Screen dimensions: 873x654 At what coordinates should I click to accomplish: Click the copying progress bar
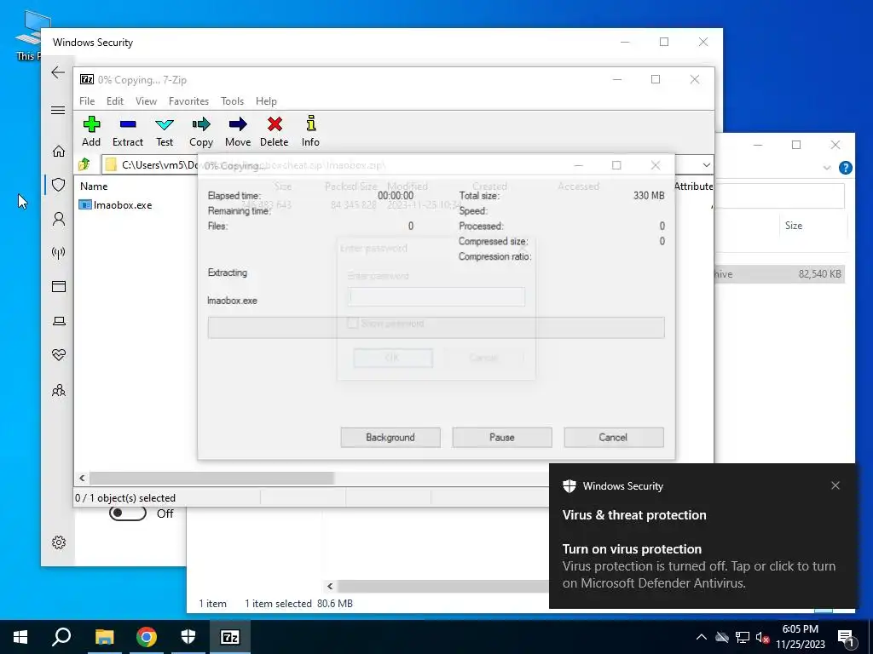[436, 328]
